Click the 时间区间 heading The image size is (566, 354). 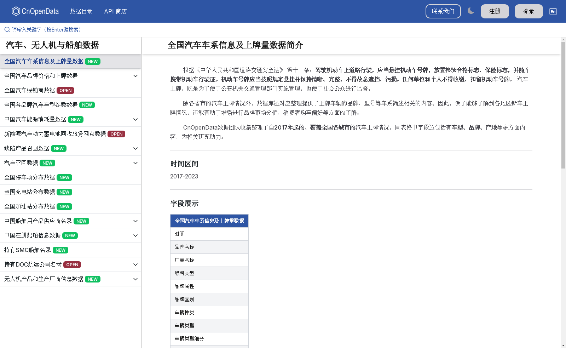click(184, 164)
